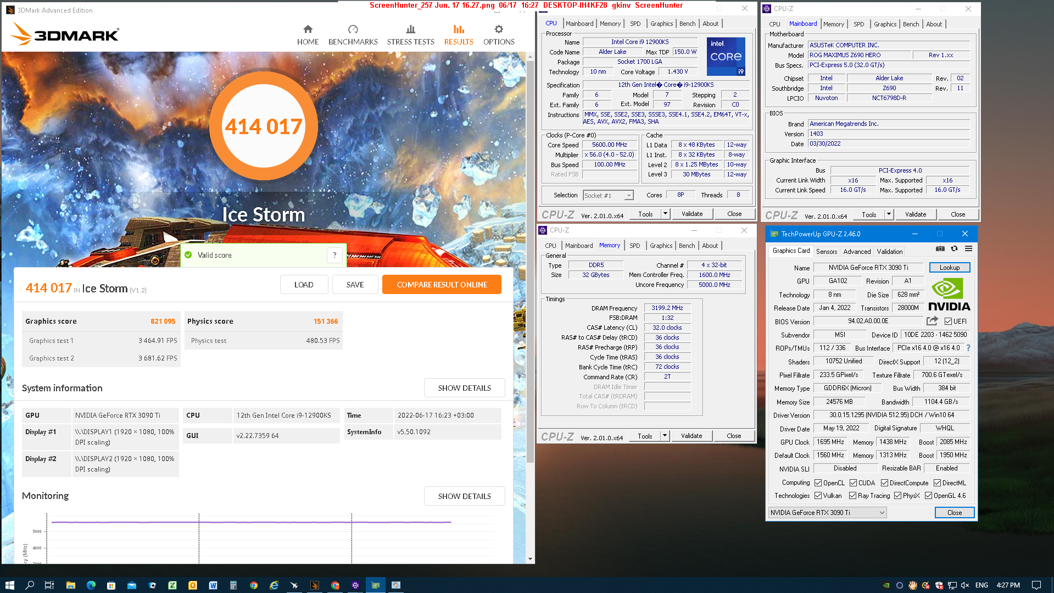Toggle the DirectML checkbox
This screenshot has height=593, width=1054.
click(x=936, y=483)
